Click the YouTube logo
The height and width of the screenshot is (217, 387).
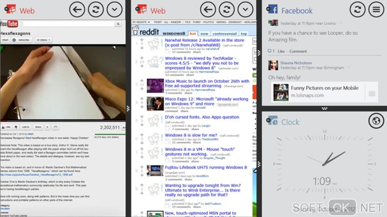9,24
